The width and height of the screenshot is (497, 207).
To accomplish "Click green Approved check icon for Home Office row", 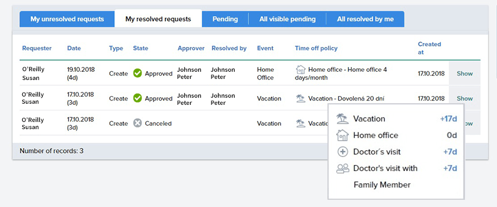I will point(138,73).
